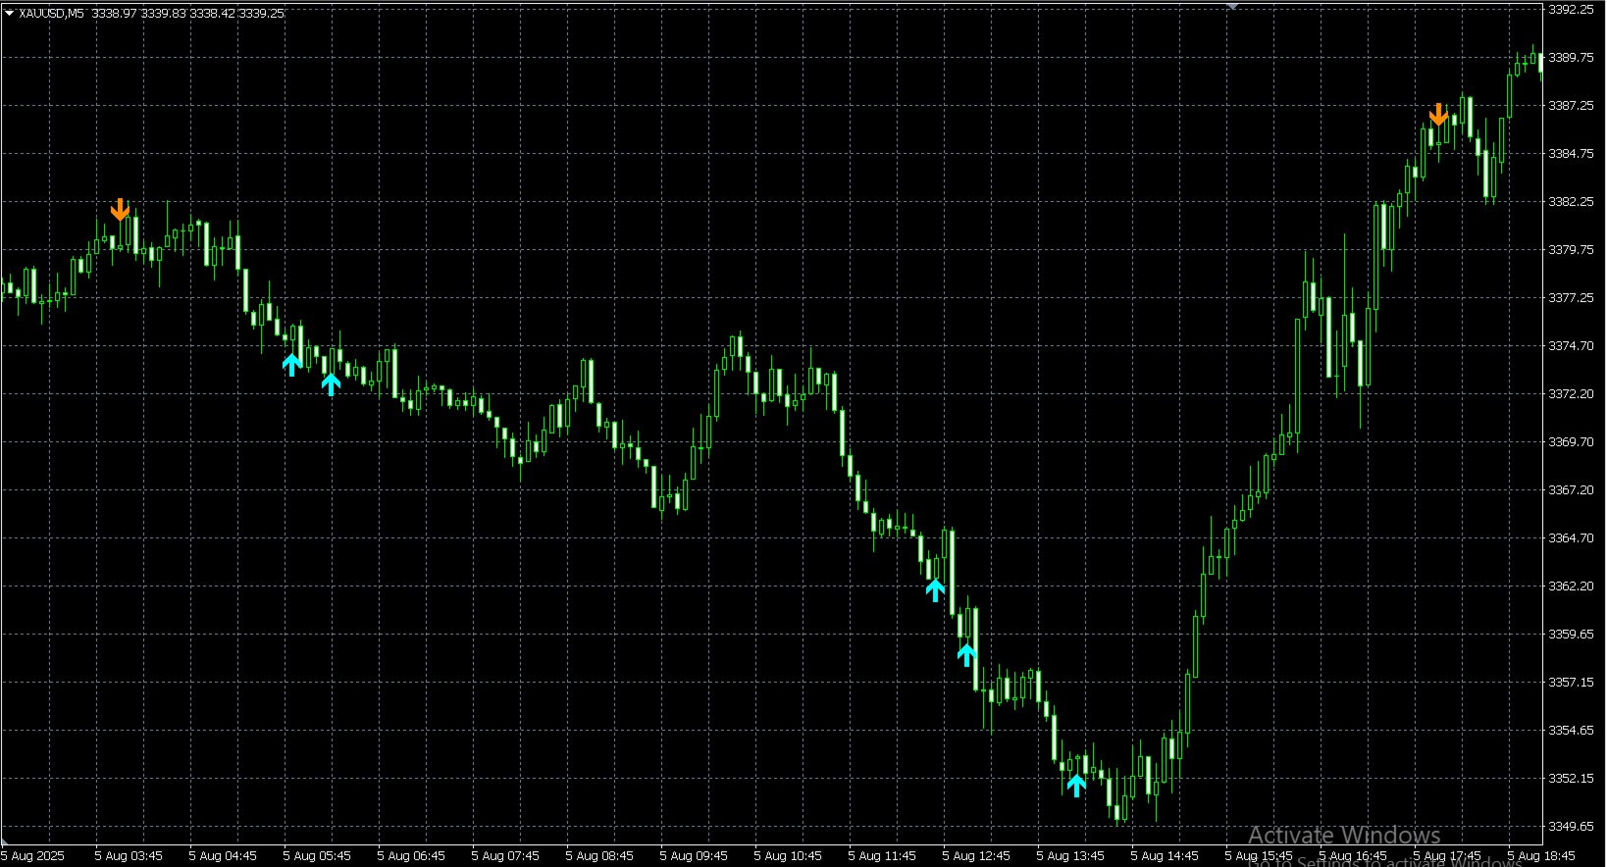Screen dimensions: 1607x867
Task: Click the 3359.65 price scale label
Action: tap(1571, 635)
